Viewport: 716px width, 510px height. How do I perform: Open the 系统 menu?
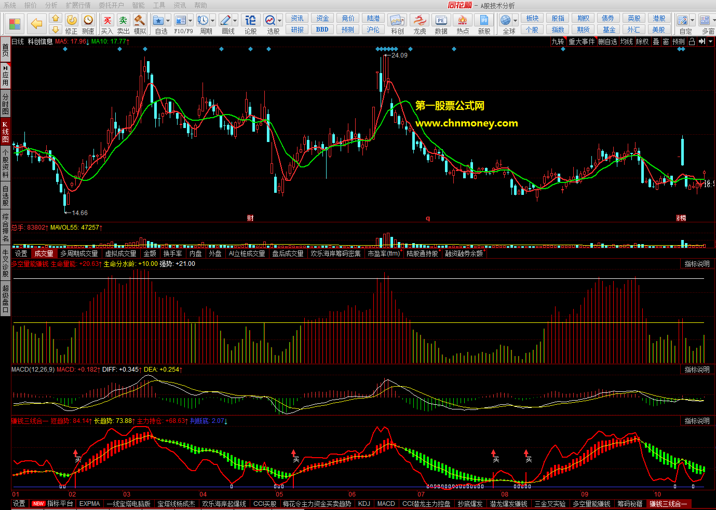point(10,5)
